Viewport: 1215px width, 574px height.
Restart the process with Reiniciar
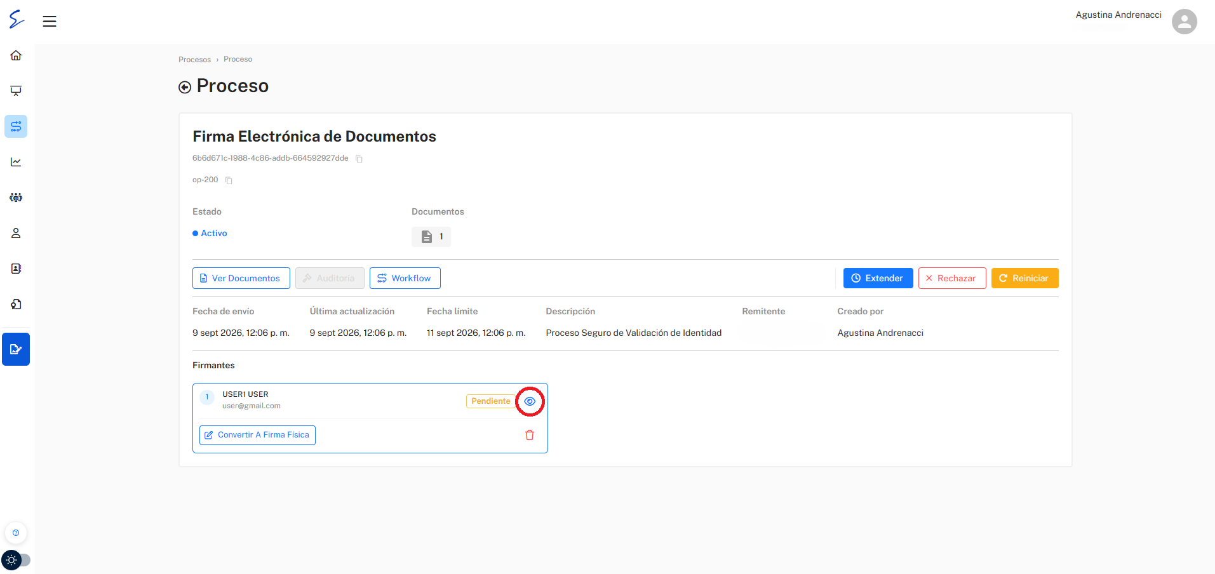[x=1024, y=278]
